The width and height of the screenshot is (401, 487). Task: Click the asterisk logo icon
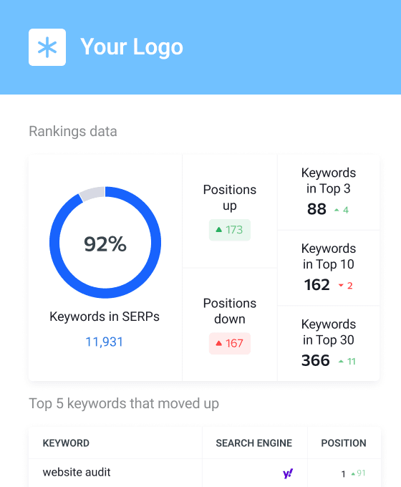tap(47, 47)
